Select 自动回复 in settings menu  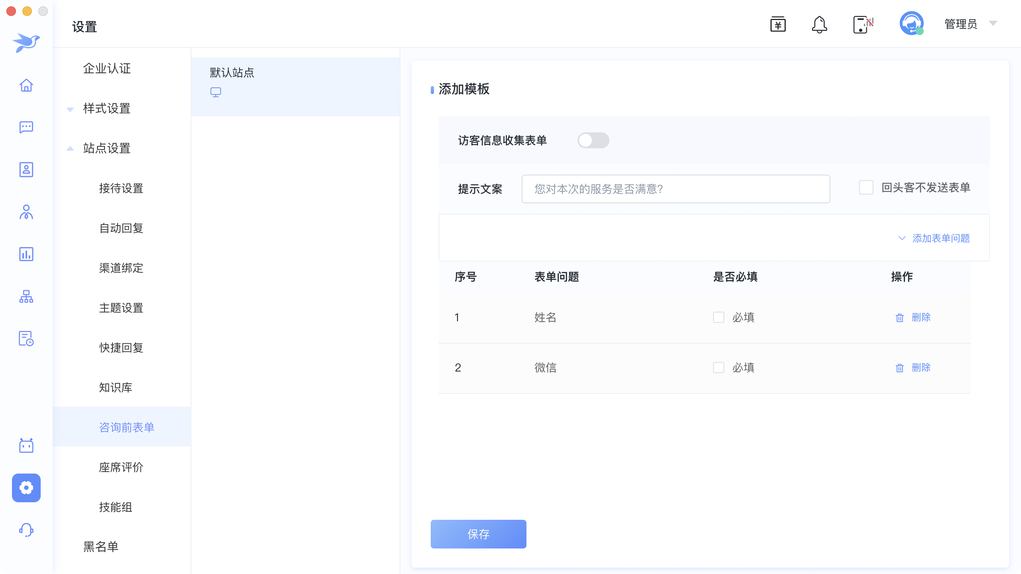click(121, 228)
